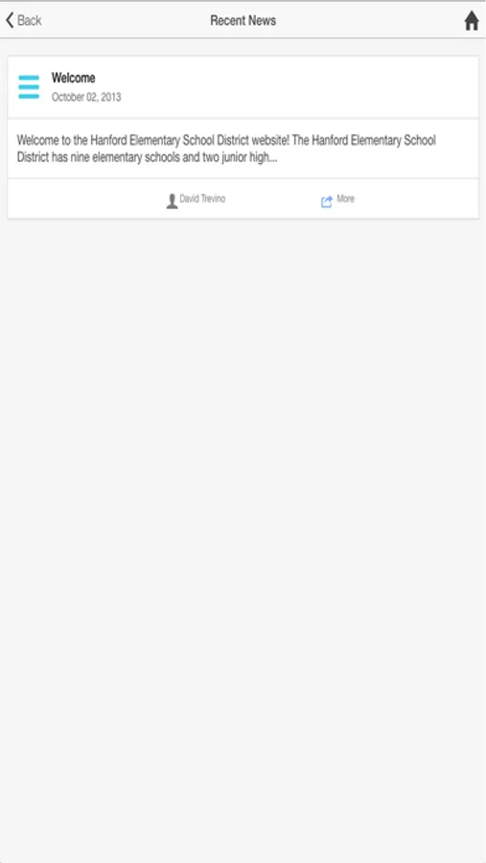Click the blue share arrow icon
Image resolution: width=486 pixels, height=863 pixels.
tap(327, 201)
